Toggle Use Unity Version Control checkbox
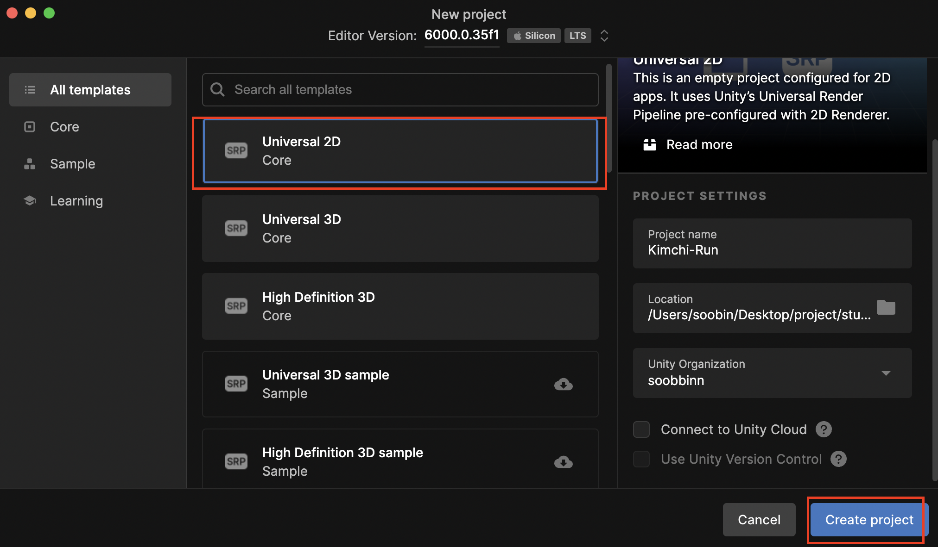This screenshot has width=938, height=547. (641, 459)
